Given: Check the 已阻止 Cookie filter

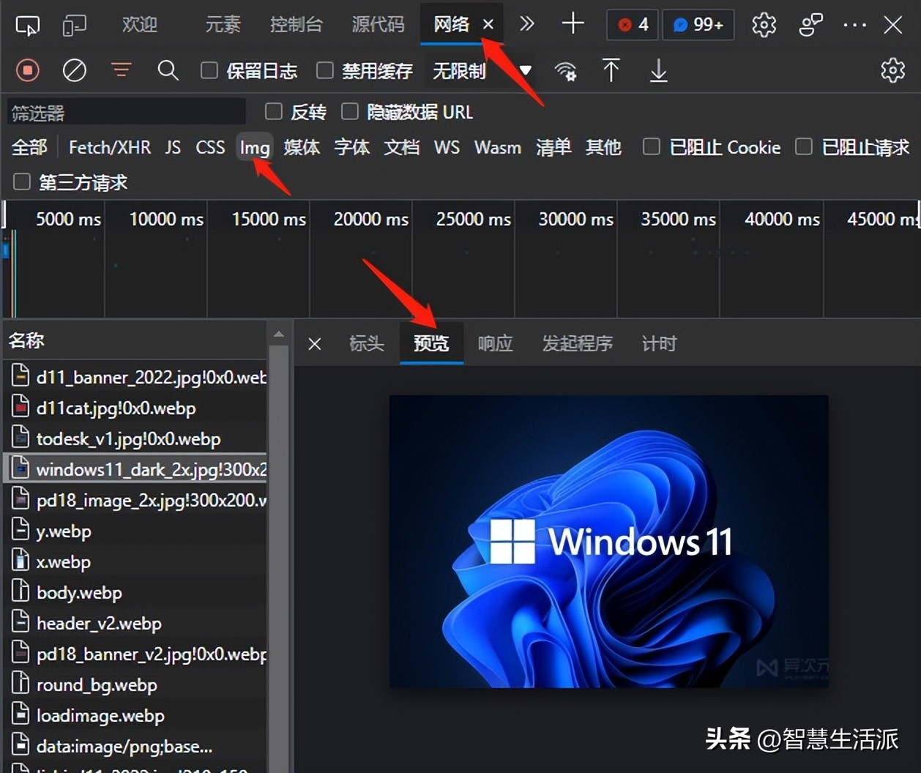Looking at the screenshot, I should coord(651,146).
